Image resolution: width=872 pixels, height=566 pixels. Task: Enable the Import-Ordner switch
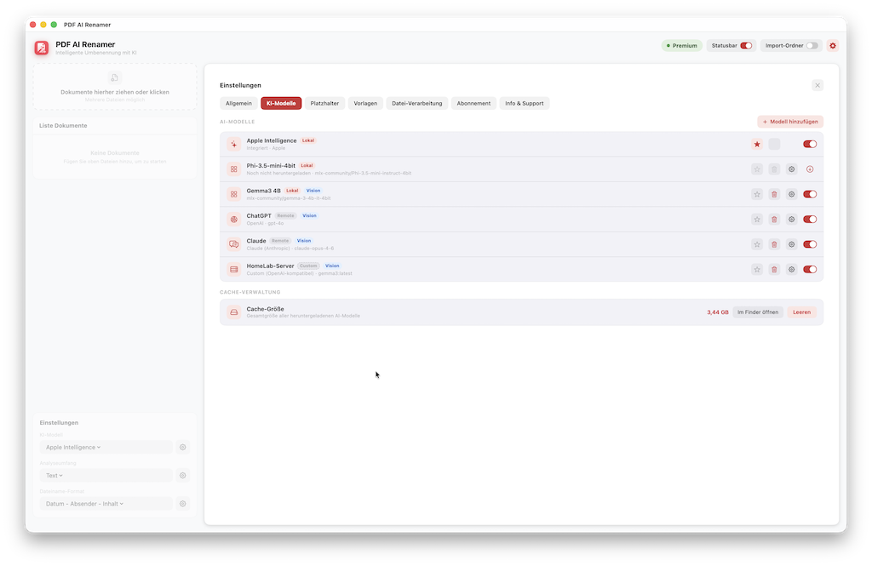click(812, 46)
